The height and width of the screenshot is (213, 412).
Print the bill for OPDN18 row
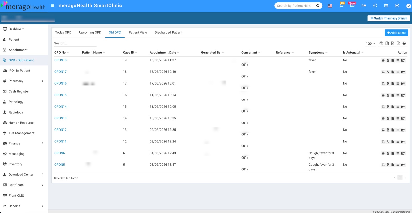coord(383,60)
